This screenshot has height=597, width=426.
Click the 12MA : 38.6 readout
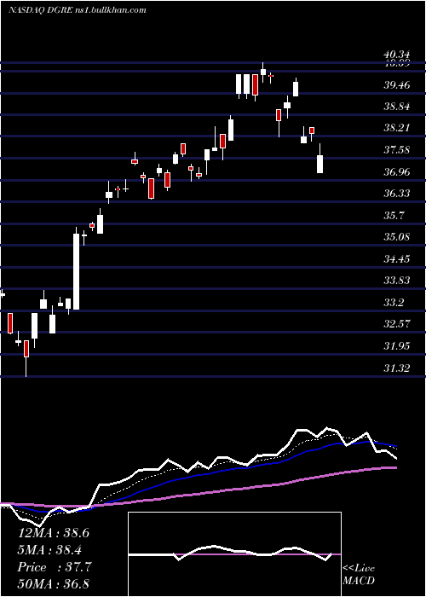[x=54, y=533]
